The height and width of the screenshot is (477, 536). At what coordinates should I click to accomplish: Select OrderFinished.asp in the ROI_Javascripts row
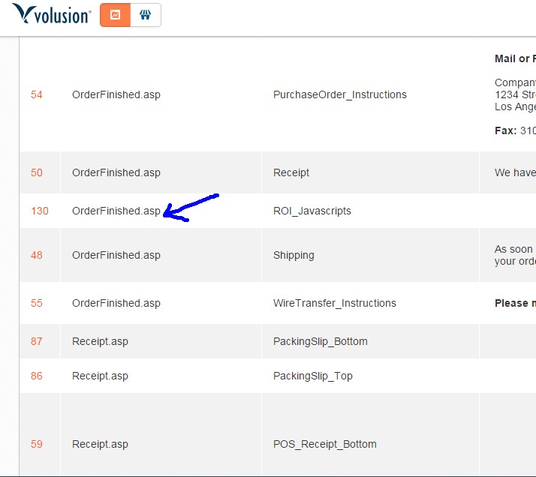coord(116,211)
